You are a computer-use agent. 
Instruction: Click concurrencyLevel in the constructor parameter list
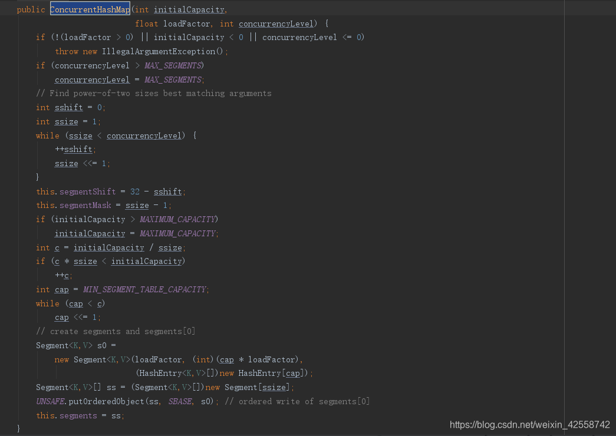click(276, 24)
